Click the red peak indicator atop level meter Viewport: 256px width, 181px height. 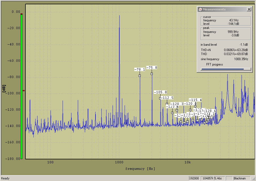click(x=22, y=14)
